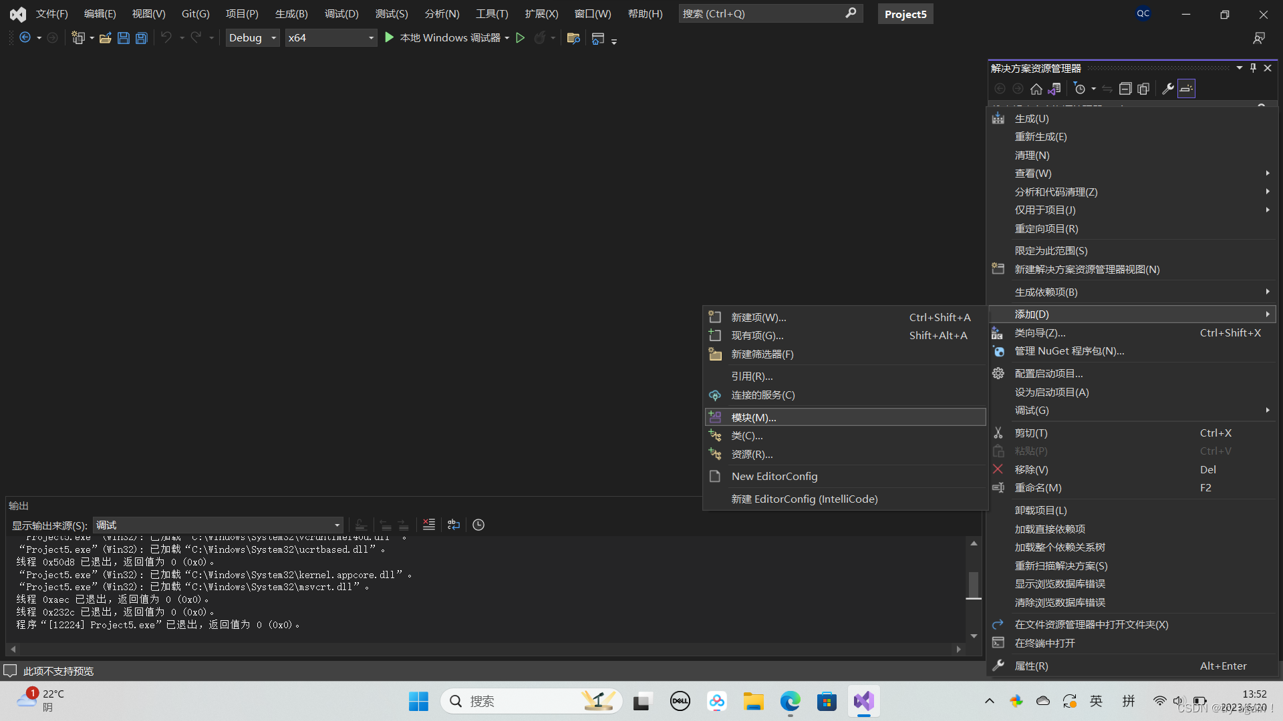The width and height of the screenshot is (1283, 721).
Task: Open properties wrench icon in Solution Explorer
Action: click(1167, 89)
